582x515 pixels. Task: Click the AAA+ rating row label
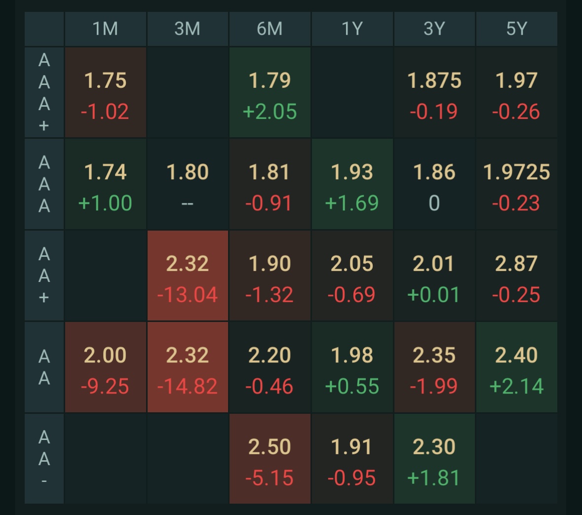(44, 92)
